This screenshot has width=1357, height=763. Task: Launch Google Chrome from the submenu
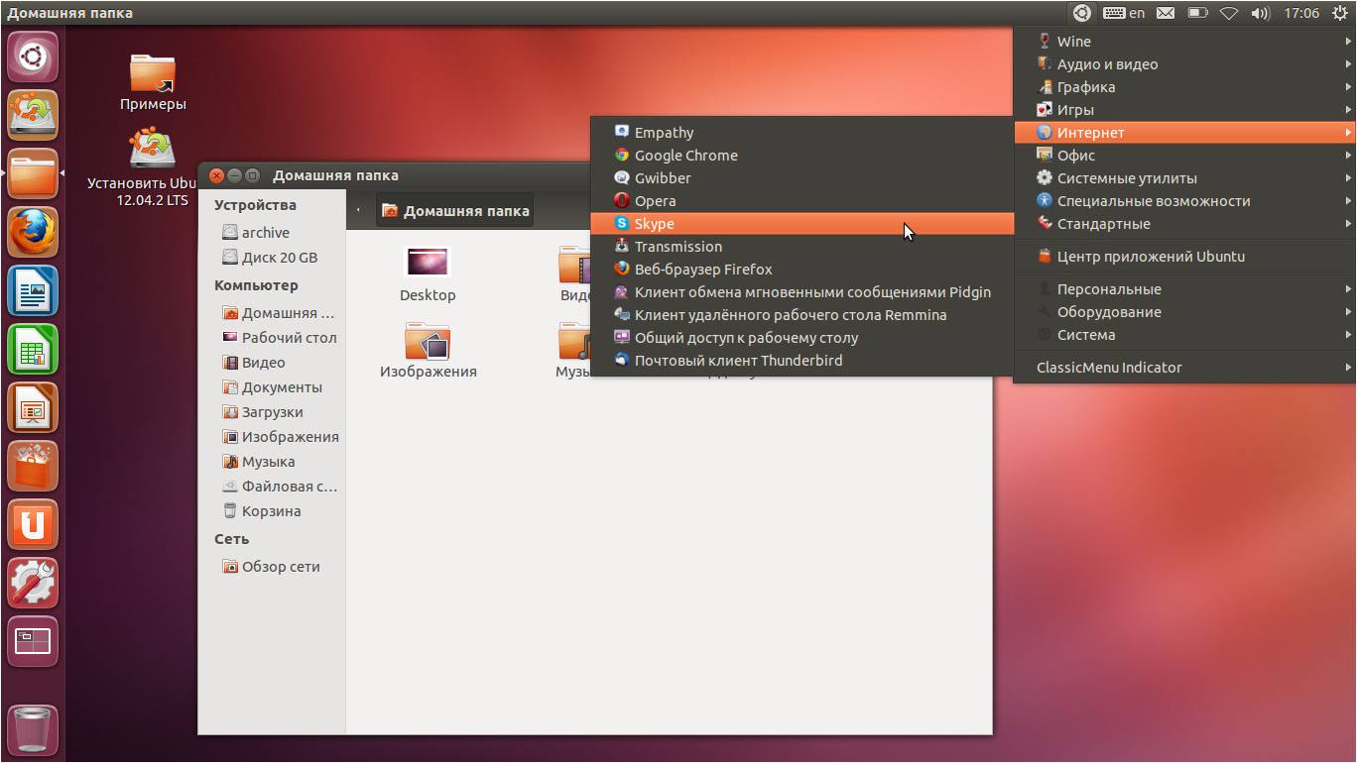coord(802,156)
